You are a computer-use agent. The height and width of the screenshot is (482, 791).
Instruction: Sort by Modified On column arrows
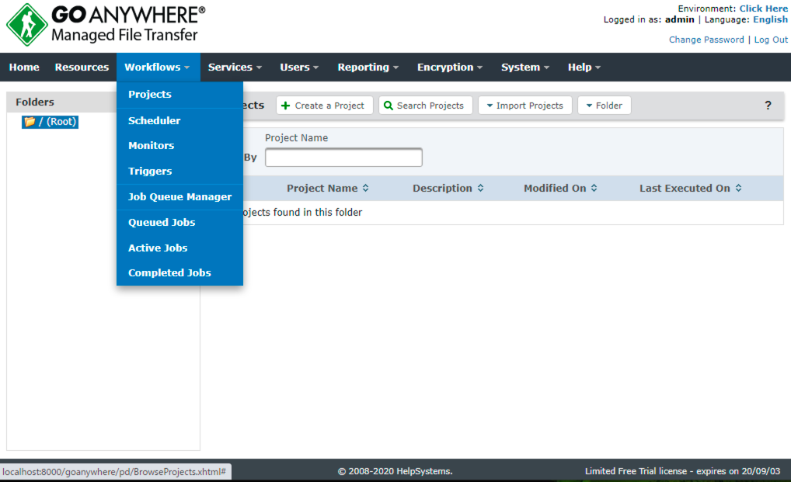click(594, 188)
